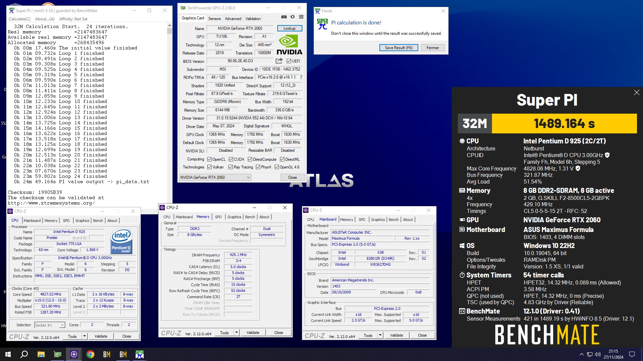Click Super PI log vertical scrollbar thumb
Screen dimensions: 643x361
pos(169,31)
